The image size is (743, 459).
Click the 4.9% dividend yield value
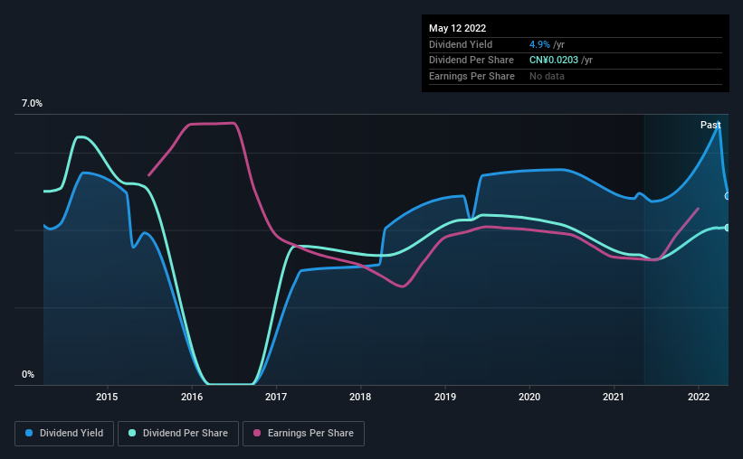pos(539,44)
